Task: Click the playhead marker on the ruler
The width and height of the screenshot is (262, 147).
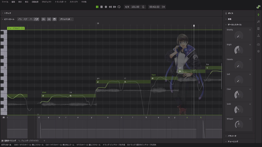Action: [x=194, y=26]
